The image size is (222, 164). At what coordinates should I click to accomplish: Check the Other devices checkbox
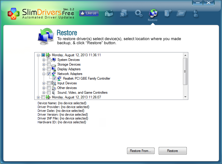pos(49,88)
